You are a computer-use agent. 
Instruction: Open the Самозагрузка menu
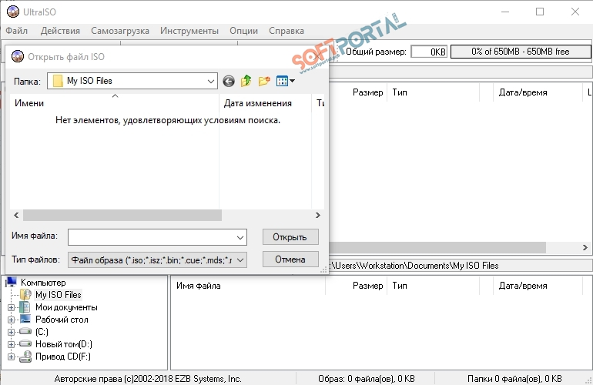120,31
